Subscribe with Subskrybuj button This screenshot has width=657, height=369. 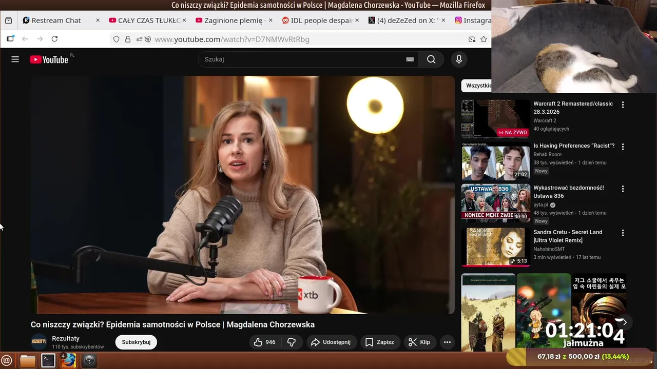[136, 342]
